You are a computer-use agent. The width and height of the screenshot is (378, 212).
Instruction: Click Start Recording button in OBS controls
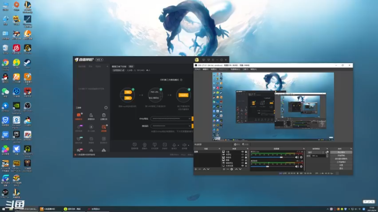coord(341,155)
